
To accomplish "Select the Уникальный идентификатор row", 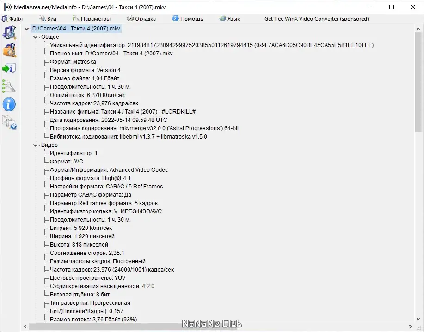I will [212, 45].
